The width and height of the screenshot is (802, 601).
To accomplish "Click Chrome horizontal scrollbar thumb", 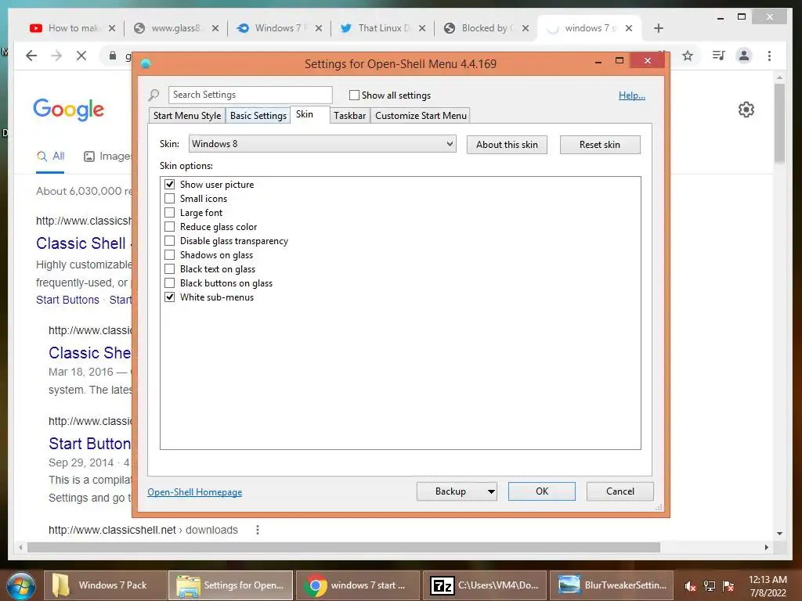I will click(x=344, y=547).
